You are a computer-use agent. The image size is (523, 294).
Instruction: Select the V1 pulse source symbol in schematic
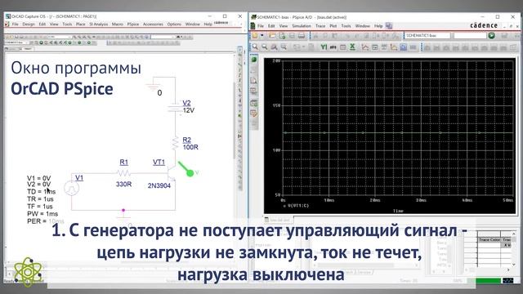tap(71, 189)
